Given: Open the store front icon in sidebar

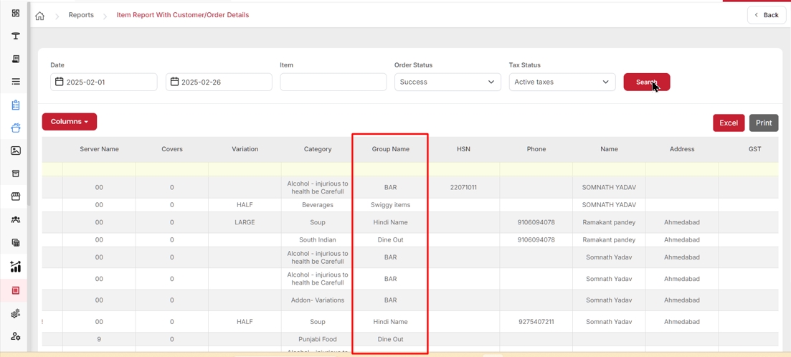Looking at the screenshot, I should (x=16, y=196).
